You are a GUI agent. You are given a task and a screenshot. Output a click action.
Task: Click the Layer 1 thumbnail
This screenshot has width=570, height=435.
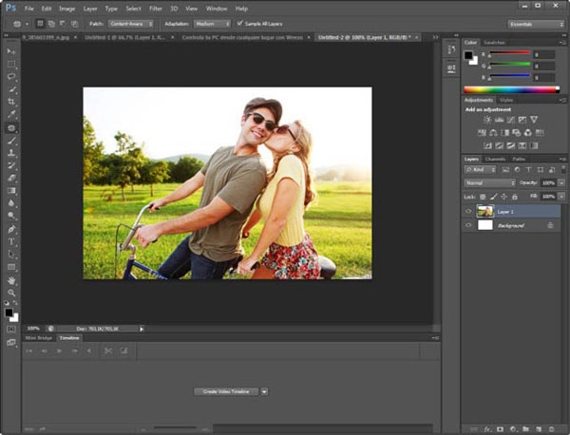[x=484, y=211]
